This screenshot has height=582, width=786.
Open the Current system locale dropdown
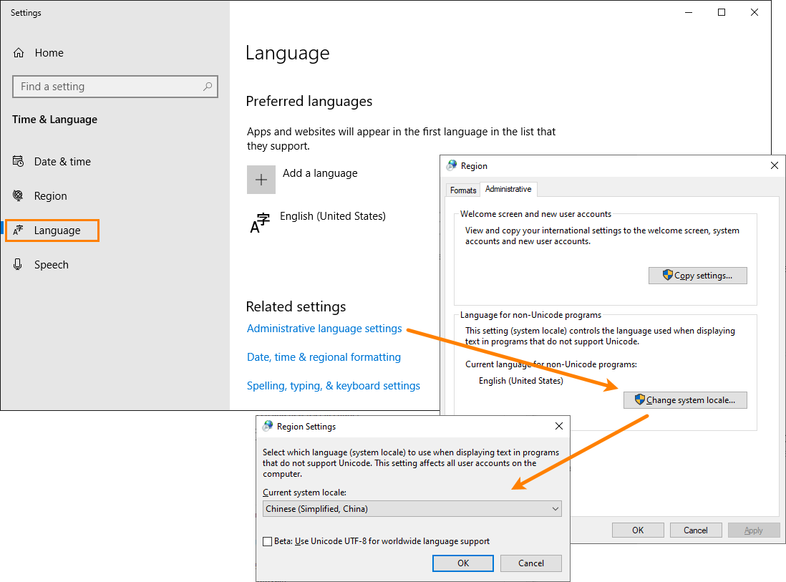click(412, 509)
